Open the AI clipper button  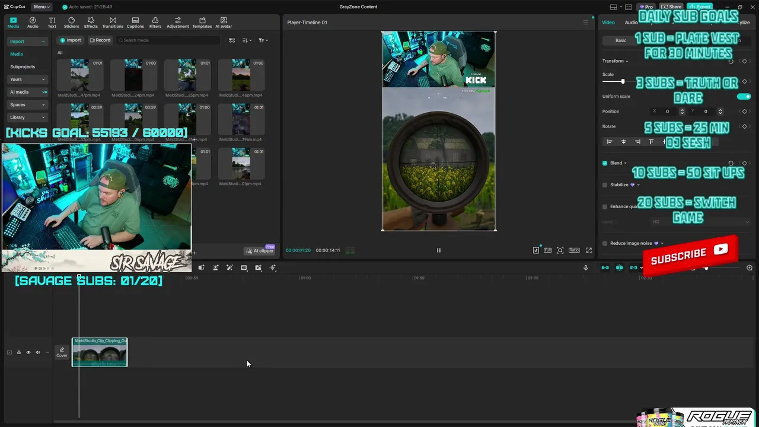(260, 250)
